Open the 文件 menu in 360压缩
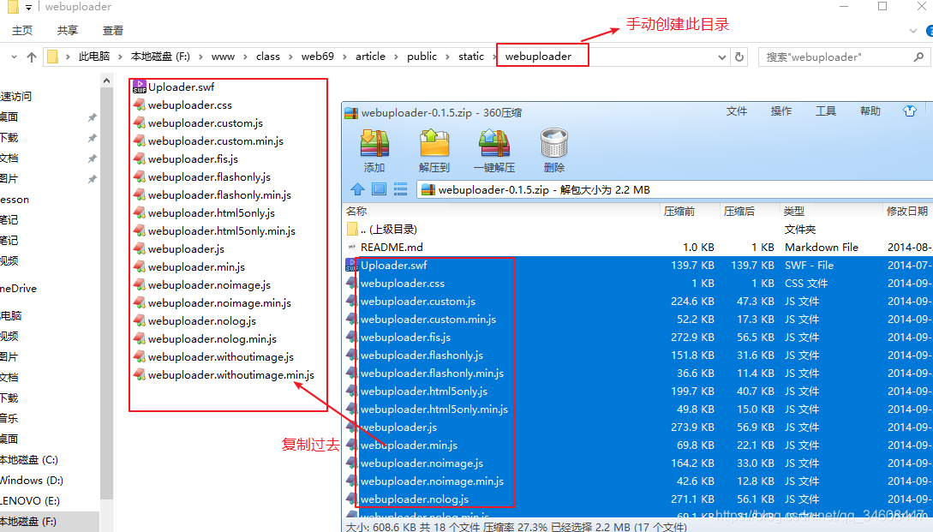This screenshot has width=933, height=532. 736,111
